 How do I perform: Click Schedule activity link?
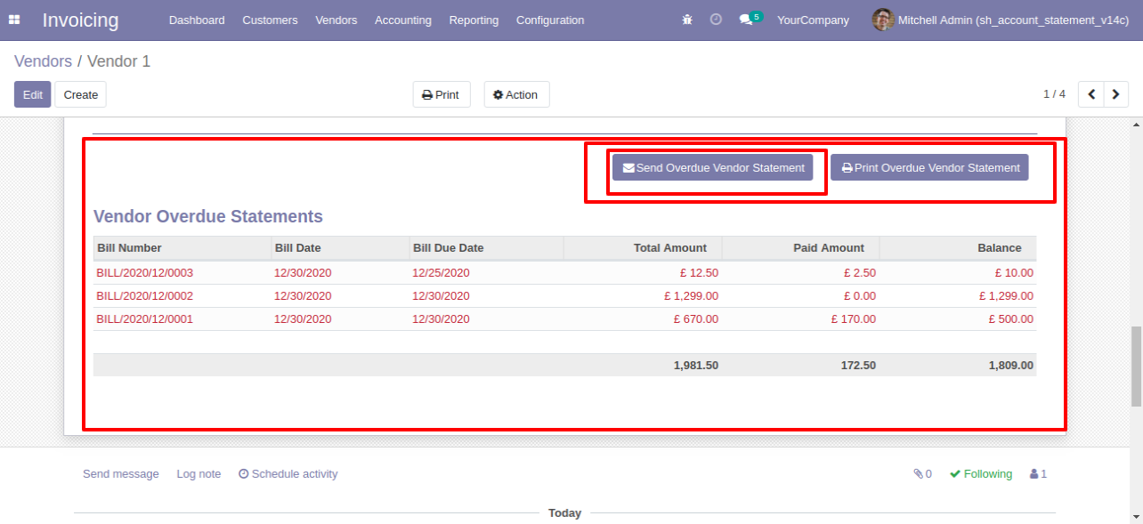coord(288,474)
